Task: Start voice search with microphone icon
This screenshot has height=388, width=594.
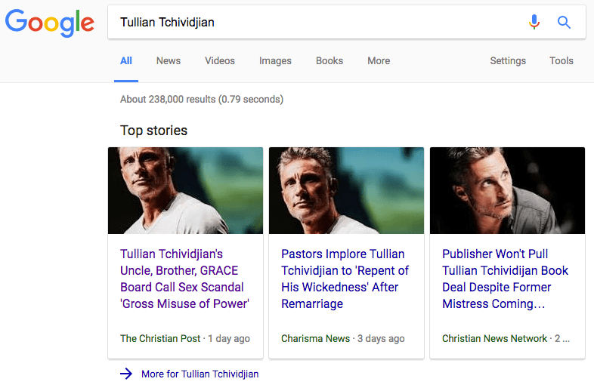Action: (x=534, y=22)
